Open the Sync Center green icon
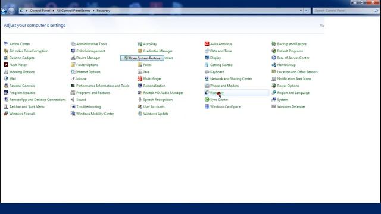Screen dimensions: 381x214 pos(207,100)
